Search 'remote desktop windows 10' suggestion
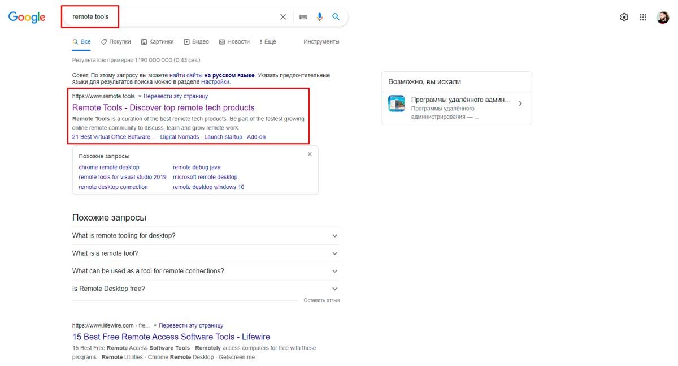678x366 pixels. coord(208,187)
